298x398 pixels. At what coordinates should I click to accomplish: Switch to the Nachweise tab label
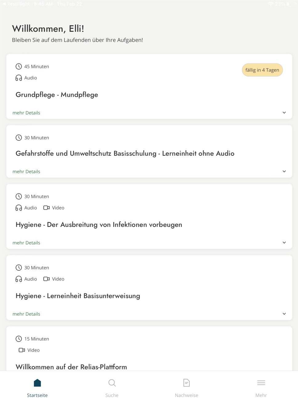pos(186,395)
